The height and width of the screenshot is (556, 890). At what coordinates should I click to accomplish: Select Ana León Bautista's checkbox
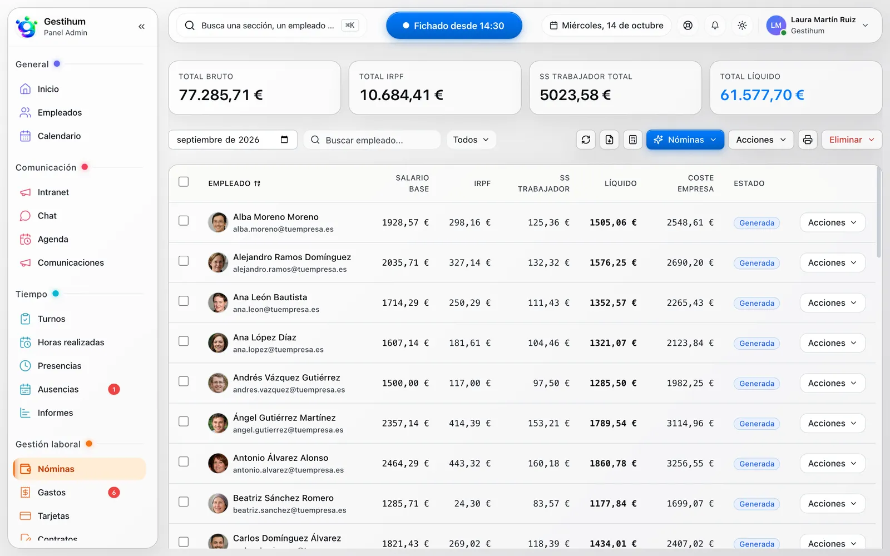184,301
